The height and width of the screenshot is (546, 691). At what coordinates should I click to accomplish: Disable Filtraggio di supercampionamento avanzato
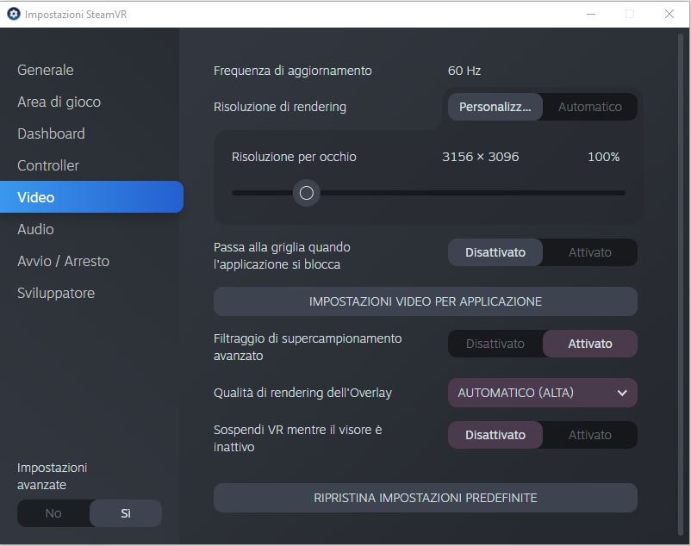point(495,344)
